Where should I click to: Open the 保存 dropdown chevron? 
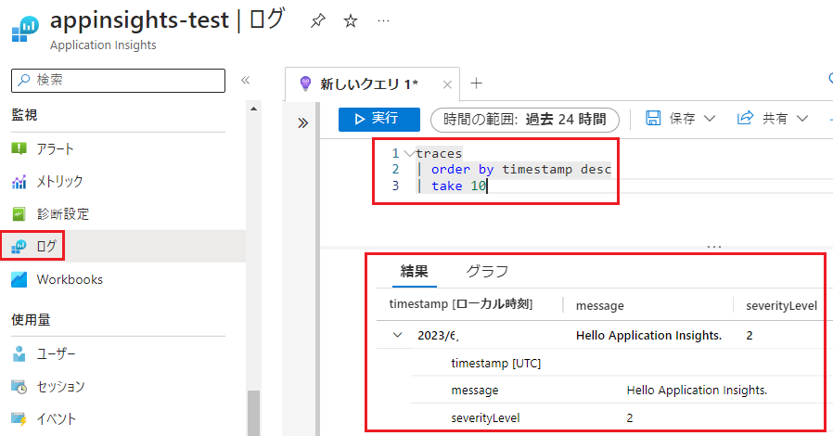pyautogui.click(x=710, y=119)
